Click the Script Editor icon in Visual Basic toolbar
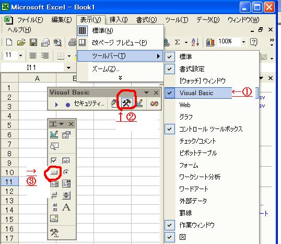The height and width of the screenshot is (244, 281). (x=154, y=103)
